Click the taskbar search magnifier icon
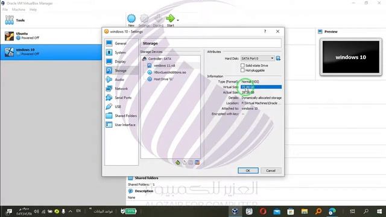The height and width of the screenshot is (217, 386). [x=366, y=211]
